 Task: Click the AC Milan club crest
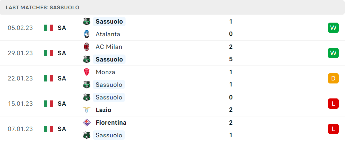[87, 47]
